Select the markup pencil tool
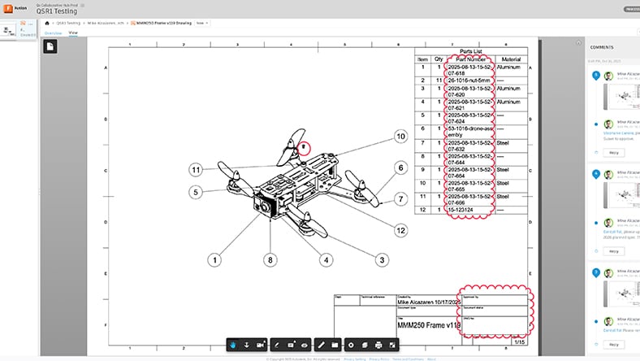This screenshot has height=361, width=640. tap(277, 345)
